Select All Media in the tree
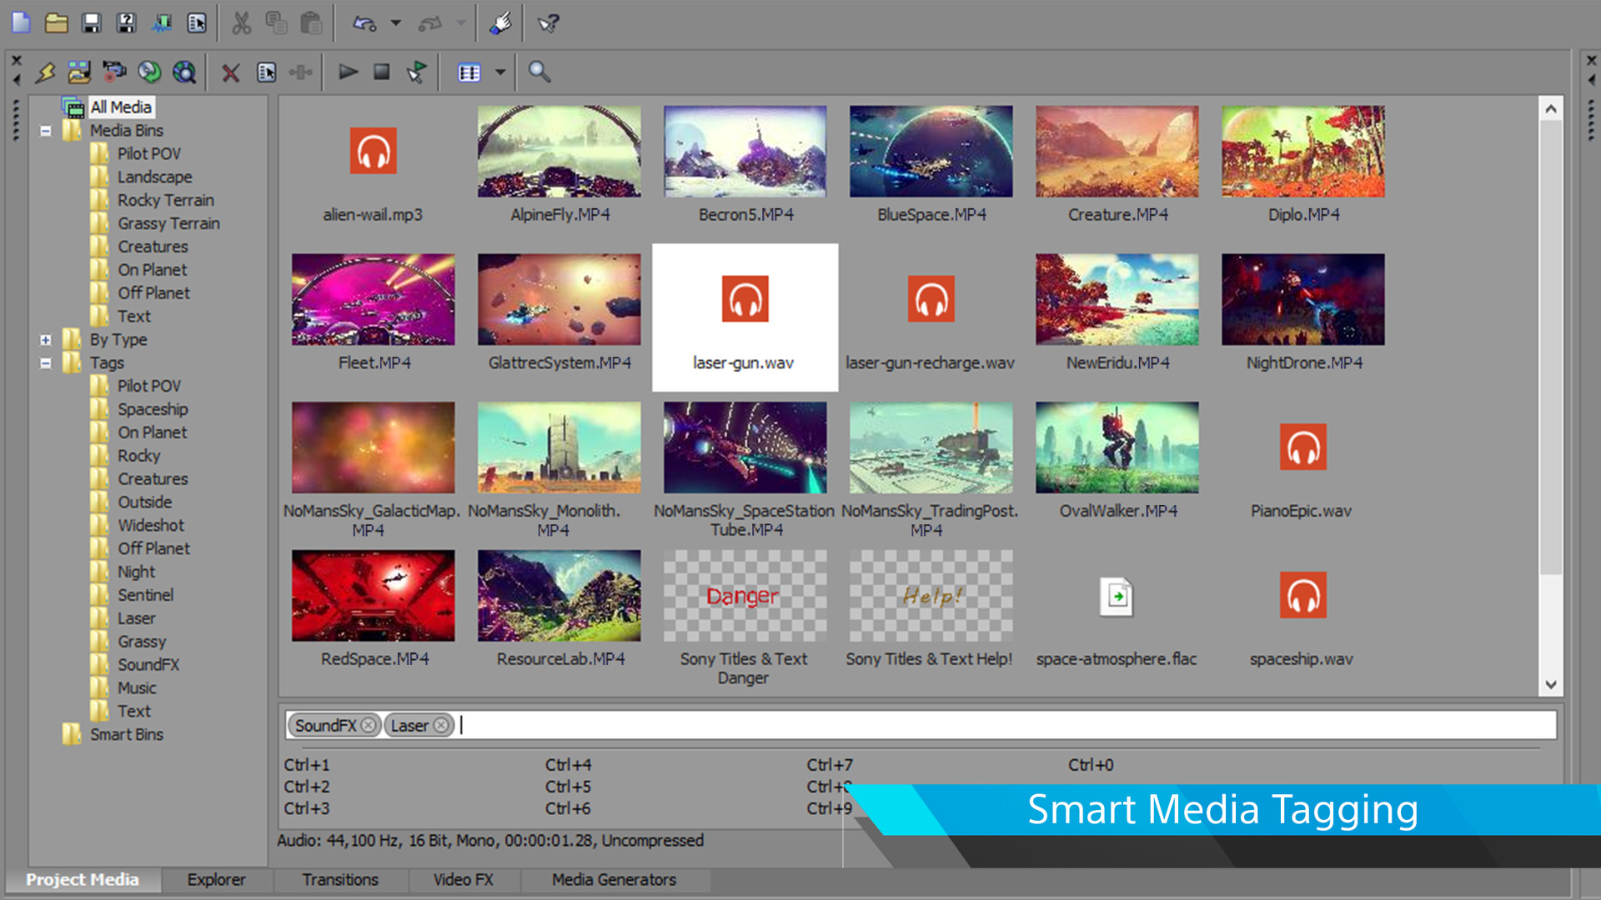This screenshot has height=900, width=1601. click(x=121, y=107)
